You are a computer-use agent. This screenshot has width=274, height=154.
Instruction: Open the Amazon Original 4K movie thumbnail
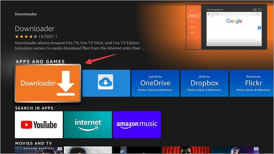pyautogui.click(x=39, y=150)
